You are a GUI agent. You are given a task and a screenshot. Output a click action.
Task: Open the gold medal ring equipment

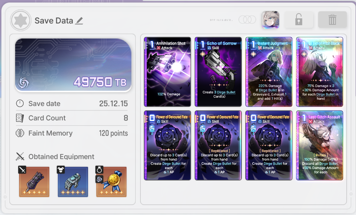tap(111, 182)
